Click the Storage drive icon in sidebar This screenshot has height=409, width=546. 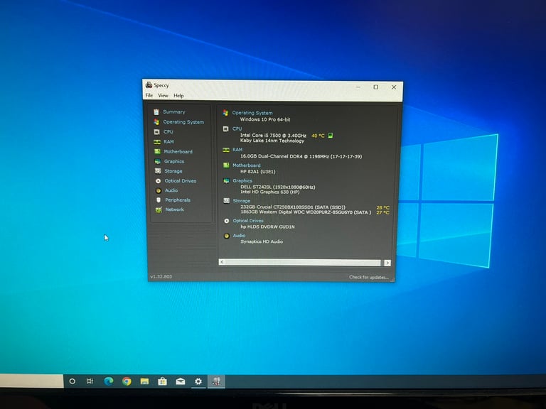tap(158, 170)
